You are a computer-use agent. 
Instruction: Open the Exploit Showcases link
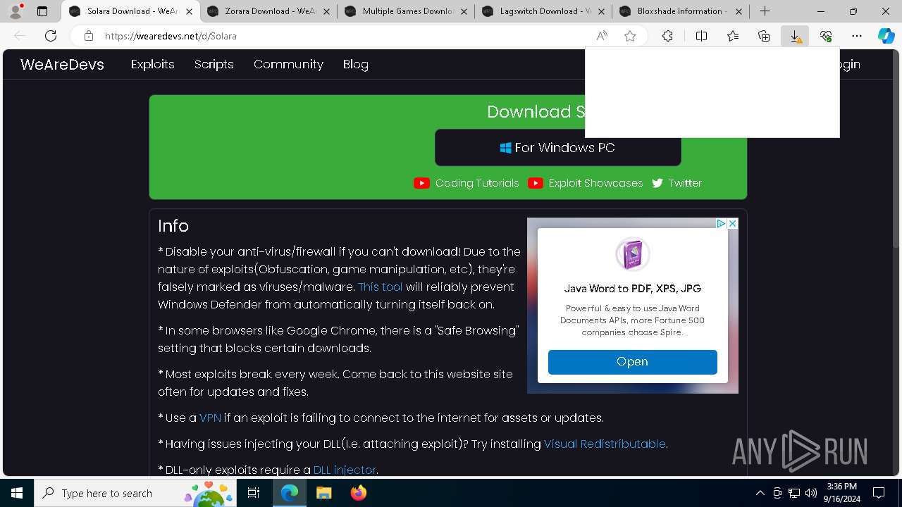tap(595, 183)
